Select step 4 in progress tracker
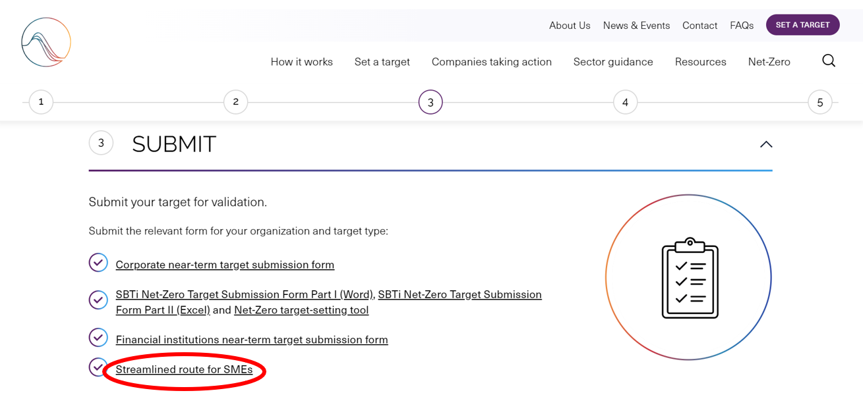863x395 pixels. (625, 102)
